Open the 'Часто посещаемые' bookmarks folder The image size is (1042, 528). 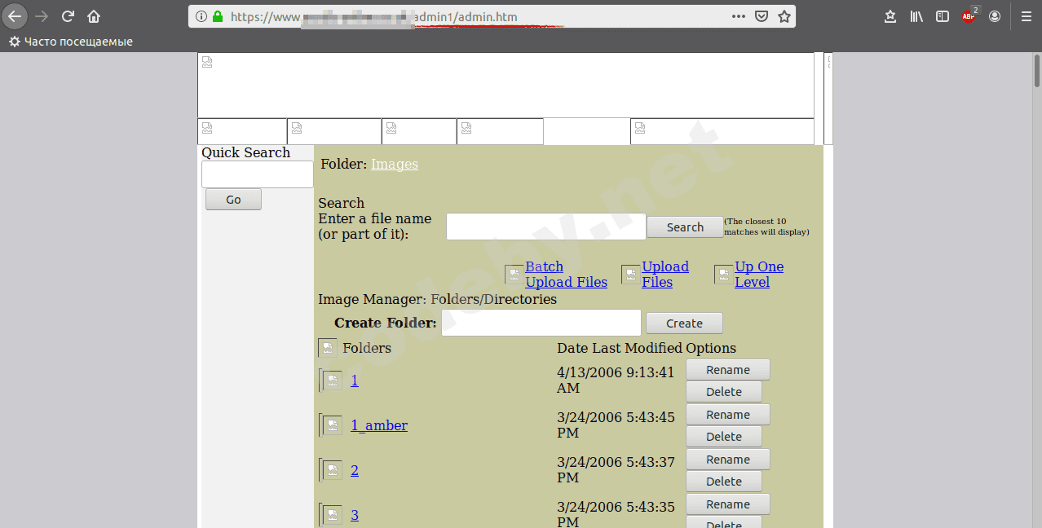click(x=71, y=42)
